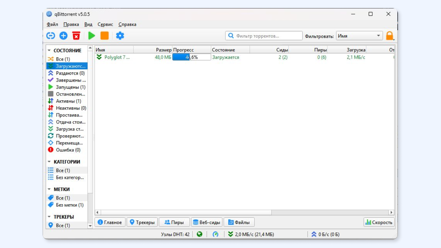The height and width of the screenshot is (248, 441).
Task: Select the Ошибка (0) filter
Action: [x=67, y=150]
